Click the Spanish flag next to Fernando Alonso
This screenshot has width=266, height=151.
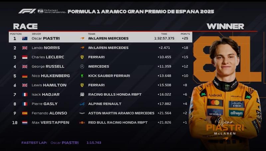tap(25, 113)
